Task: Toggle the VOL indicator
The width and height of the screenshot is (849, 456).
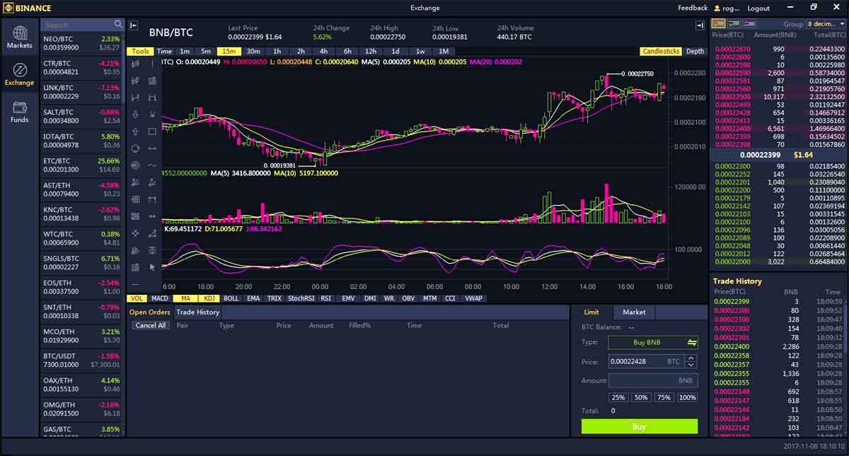Action: pos(137,298)
